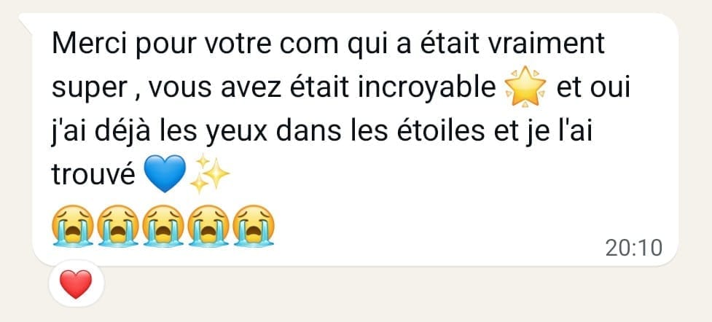
Task: Click the first crying face emoji
Action: (73, 226)
